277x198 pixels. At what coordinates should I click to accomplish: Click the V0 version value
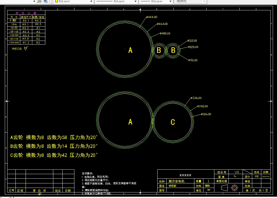(x=236, y=172)
